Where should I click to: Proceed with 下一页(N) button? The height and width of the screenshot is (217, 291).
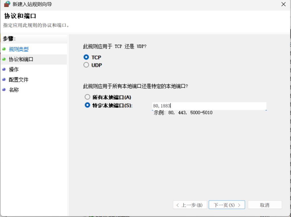click(227, 205)
